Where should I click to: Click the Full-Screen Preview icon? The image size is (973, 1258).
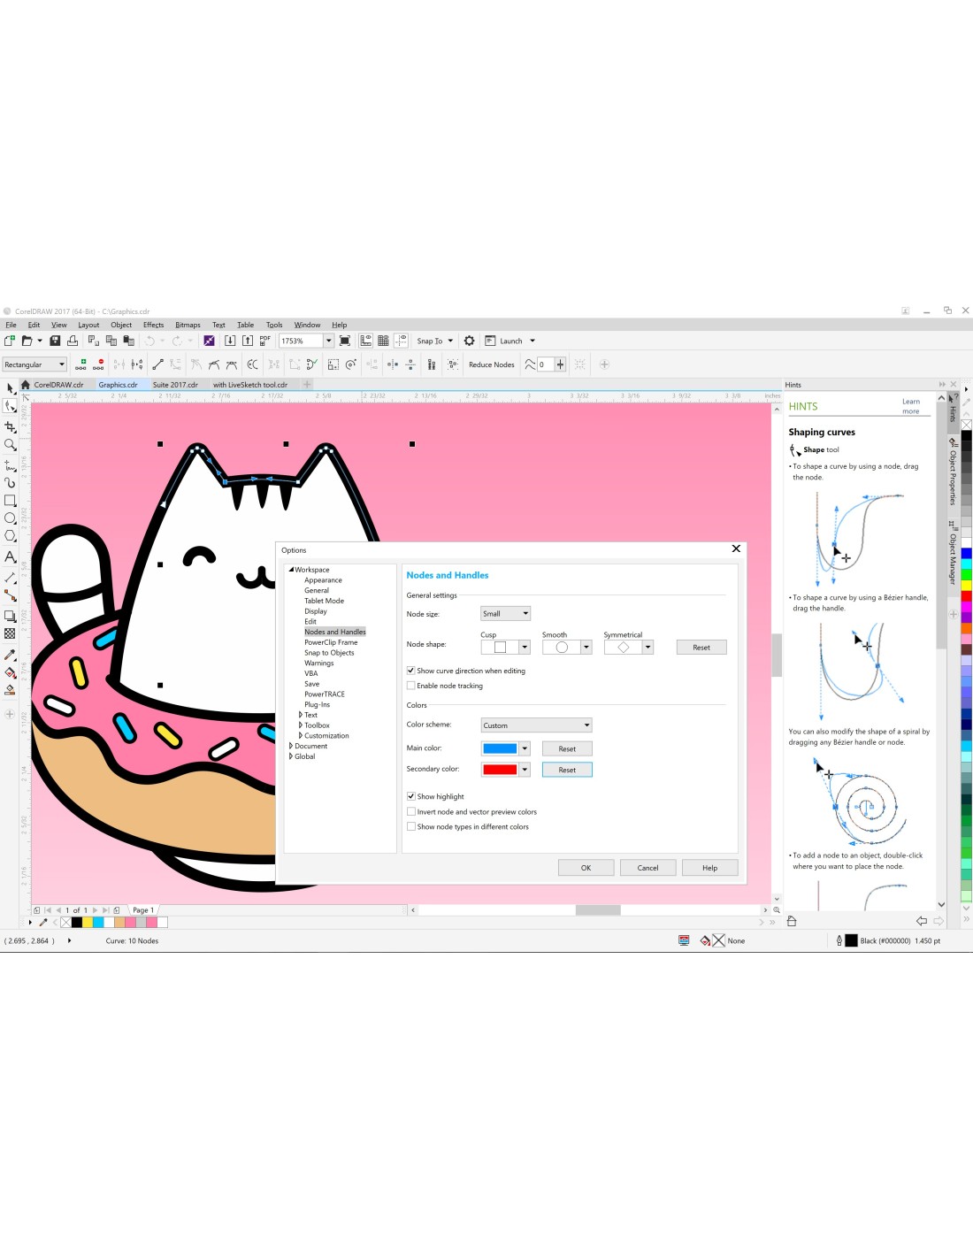coord(345,341)
